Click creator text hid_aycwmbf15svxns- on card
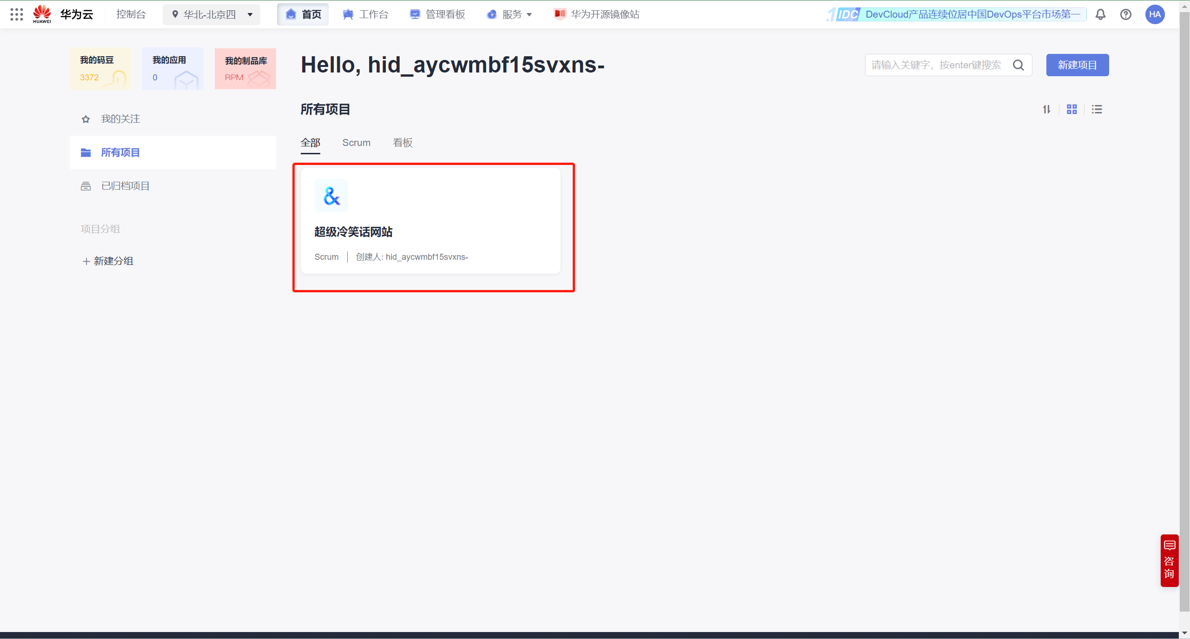Image resolution: width=1190 pixels, height=639 pixels. [427, 257]
